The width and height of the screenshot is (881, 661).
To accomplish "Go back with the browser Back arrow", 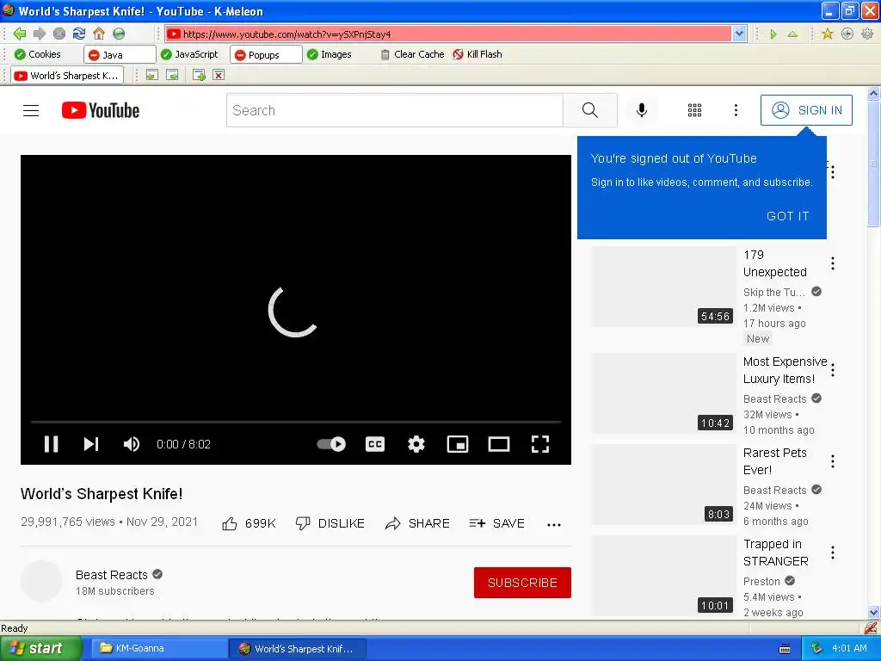I will coord(20,34).
